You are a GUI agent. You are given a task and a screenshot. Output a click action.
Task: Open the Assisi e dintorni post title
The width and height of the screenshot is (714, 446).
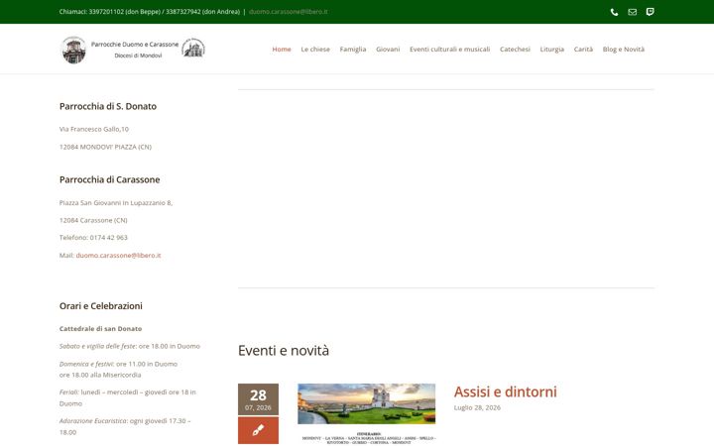click(x=505, y=391)
